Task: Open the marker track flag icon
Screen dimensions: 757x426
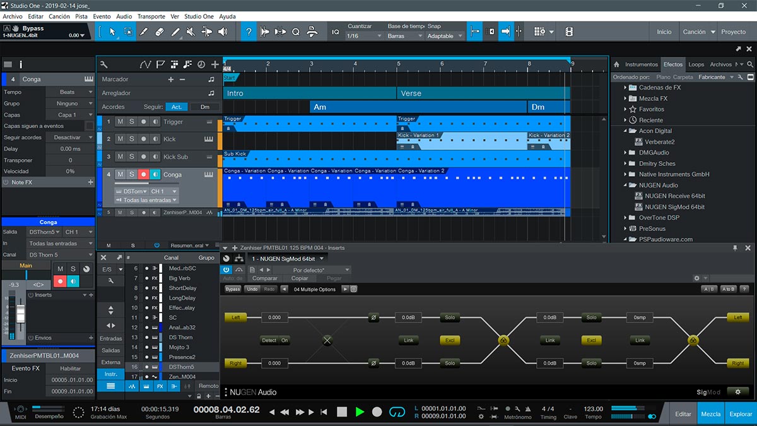Action: [x=160, y=64]
